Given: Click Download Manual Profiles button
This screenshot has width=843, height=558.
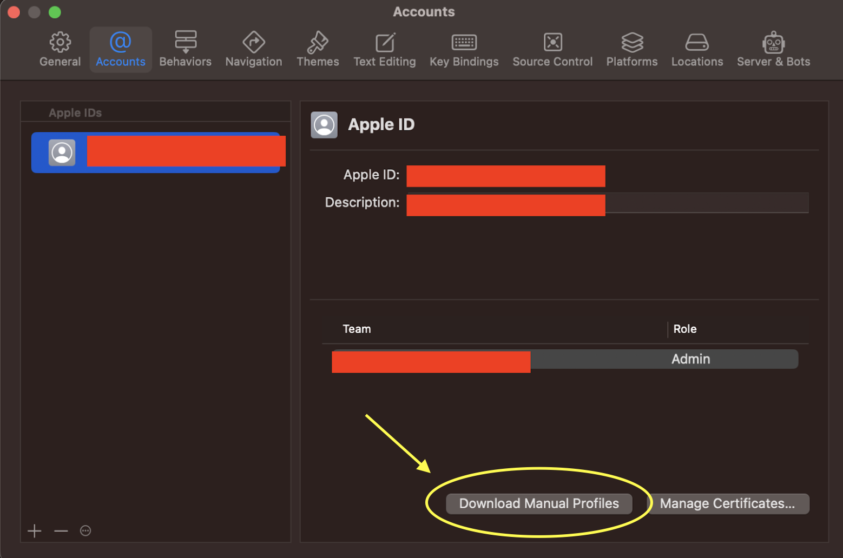Looking at the screenshot, I should coord(539,503).
